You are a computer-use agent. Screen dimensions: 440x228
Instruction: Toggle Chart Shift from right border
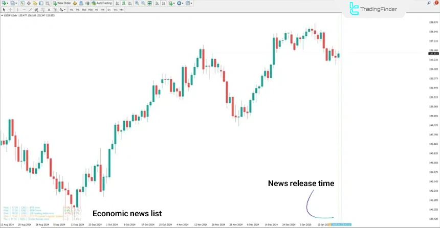pyautogui.click(x=163, y=4)
